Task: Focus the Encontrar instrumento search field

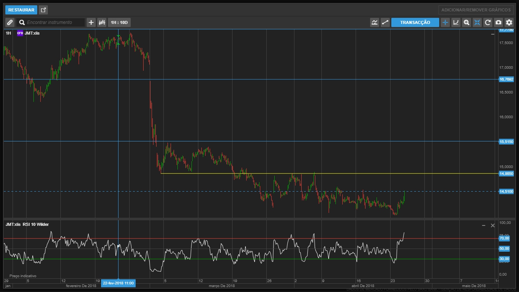Action: click(x=54, y=22)
